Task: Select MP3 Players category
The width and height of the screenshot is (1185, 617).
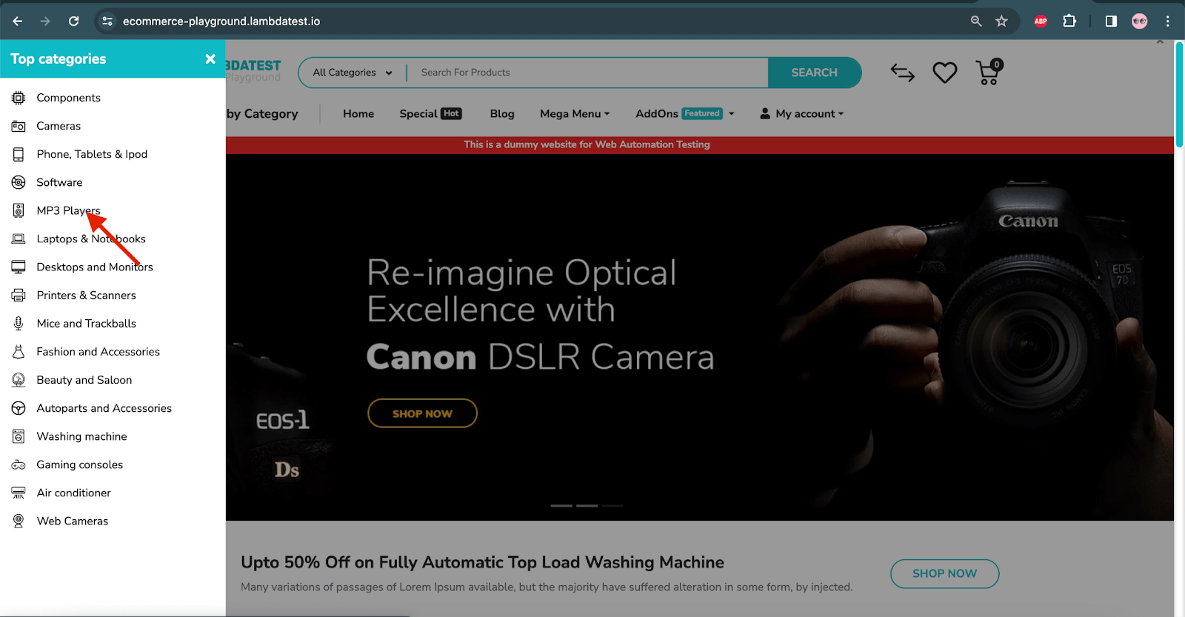Action: coord(68,211)
